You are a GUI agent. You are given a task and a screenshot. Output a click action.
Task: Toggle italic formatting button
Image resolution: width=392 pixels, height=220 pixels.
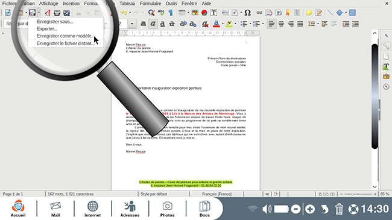tap(153, 24)
